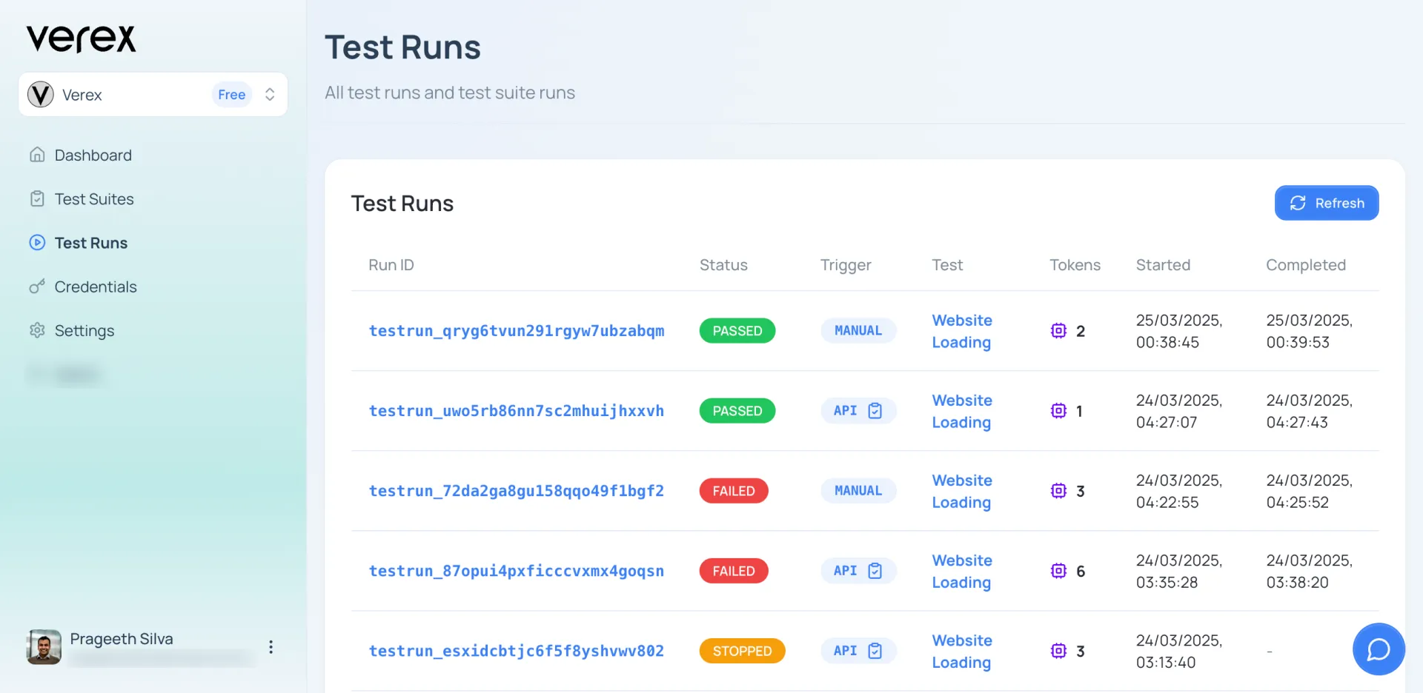Image resolution: width=1423 pixels, height=693 pixels.
Task: Open the chat support bubble icon
Action: click(x=1378, y=649)
